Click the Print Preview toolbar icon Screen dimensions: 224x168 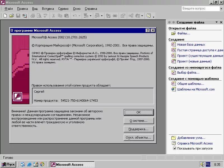[x=39, y=16]
